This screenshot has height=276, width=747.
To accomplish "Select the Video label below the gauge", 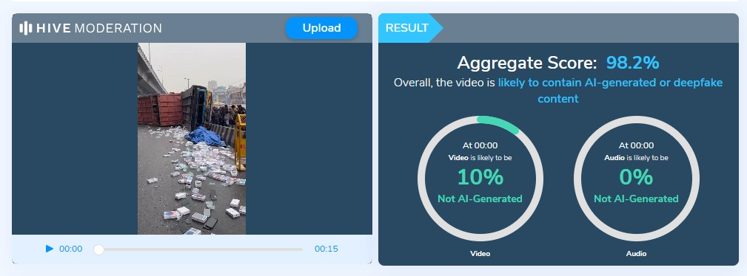I will (x=480, y=254).
